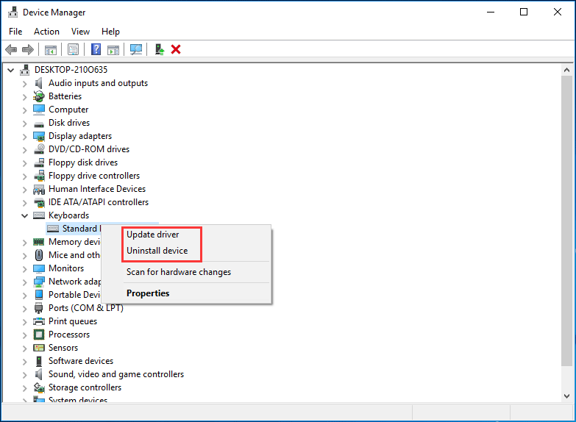
Task: Click Properties in the context menu
Action: (148, 293)
